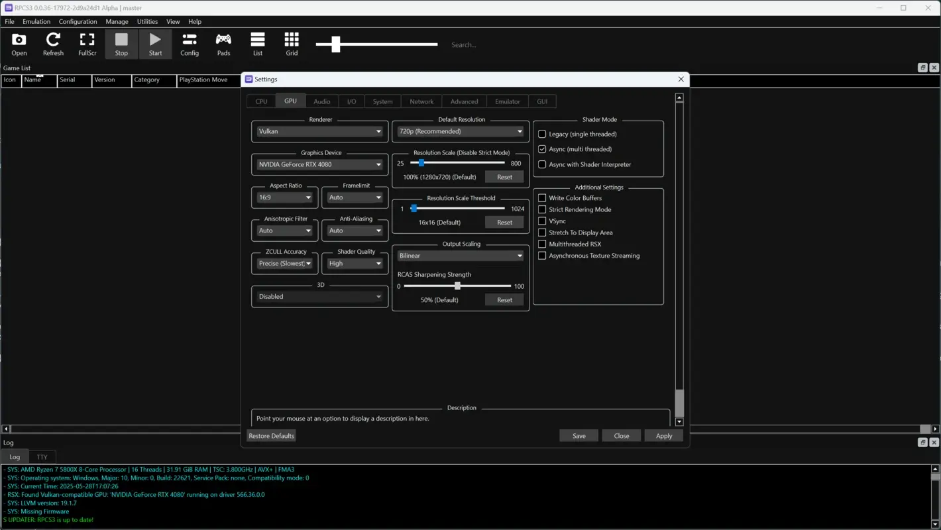The height and width of the screenshot is (530, 941).
Task: Apply the current GPU settings
Action: click(663, 435)
